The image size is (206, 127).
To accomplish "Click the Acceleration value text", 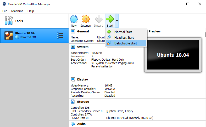I will tap(113, 65).
